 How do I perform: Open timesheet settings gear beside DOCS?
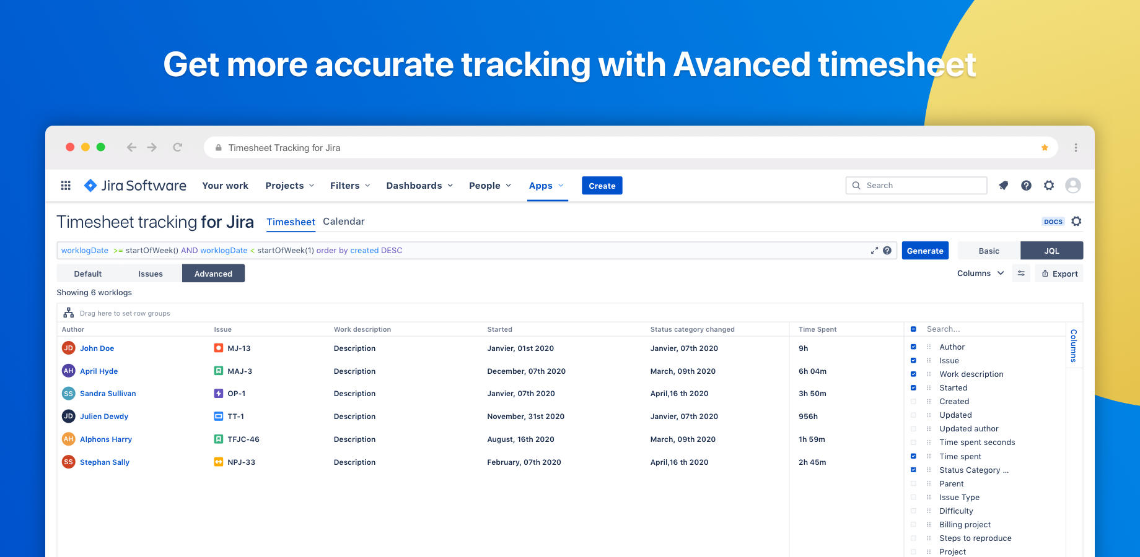1076,221
